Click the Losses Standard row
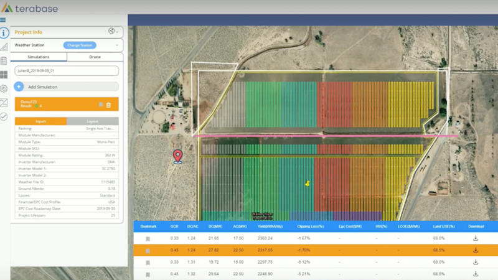 pos(67,195)
